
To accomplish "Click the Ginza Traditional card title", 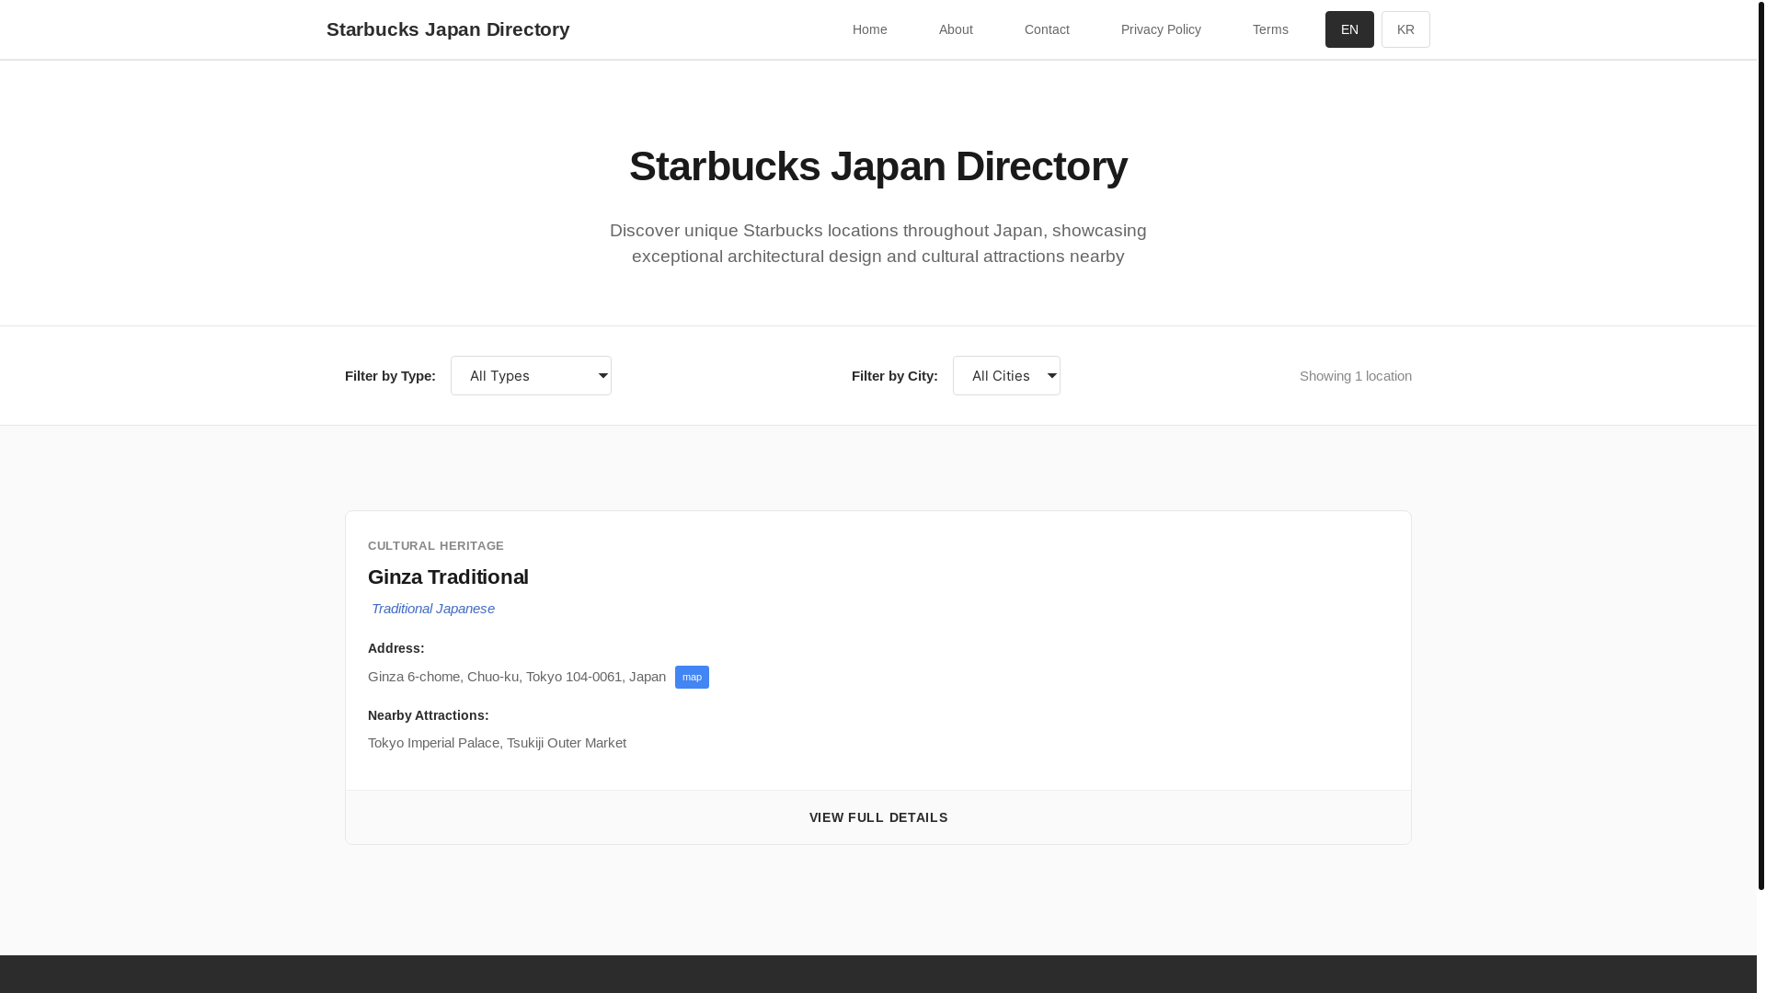I will point(448,576).
